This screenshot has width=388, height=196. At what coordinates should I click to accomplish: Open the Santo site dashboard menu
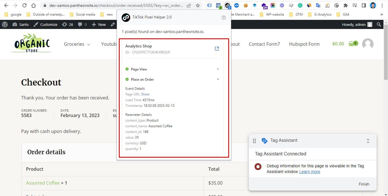pos(20,24)
